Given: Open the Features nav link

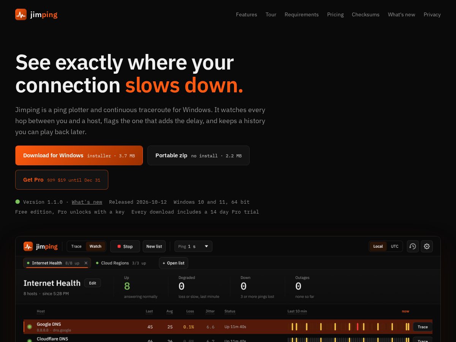Looking at the screenshot, I should coord(247,14).
